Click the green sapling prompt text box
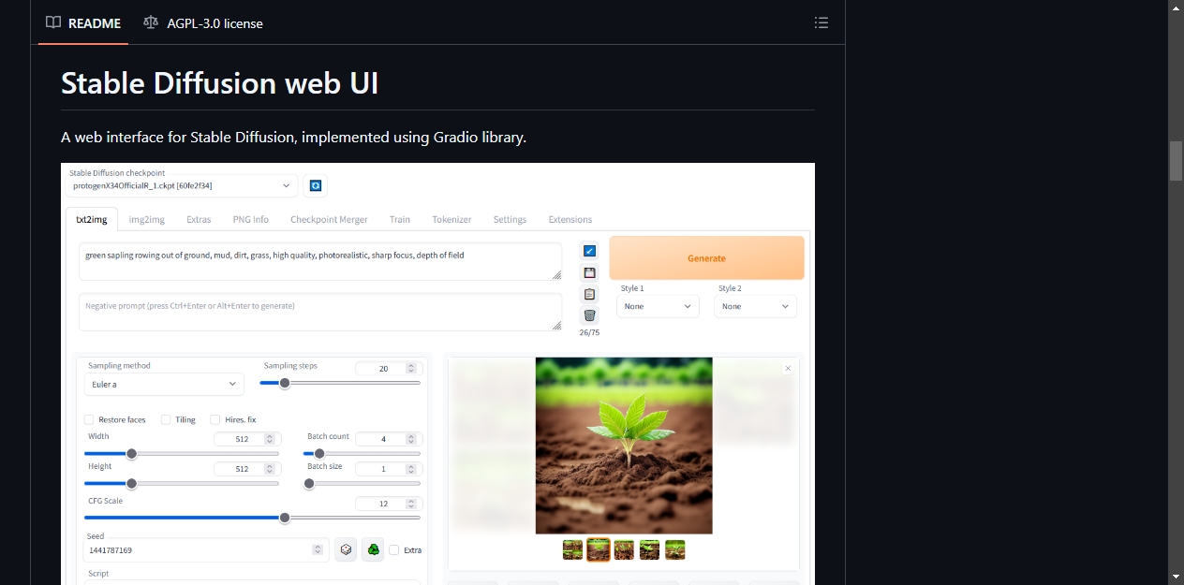Image resolution: width=1184 pixels, height=585 pixels. (x=320, y=261)
